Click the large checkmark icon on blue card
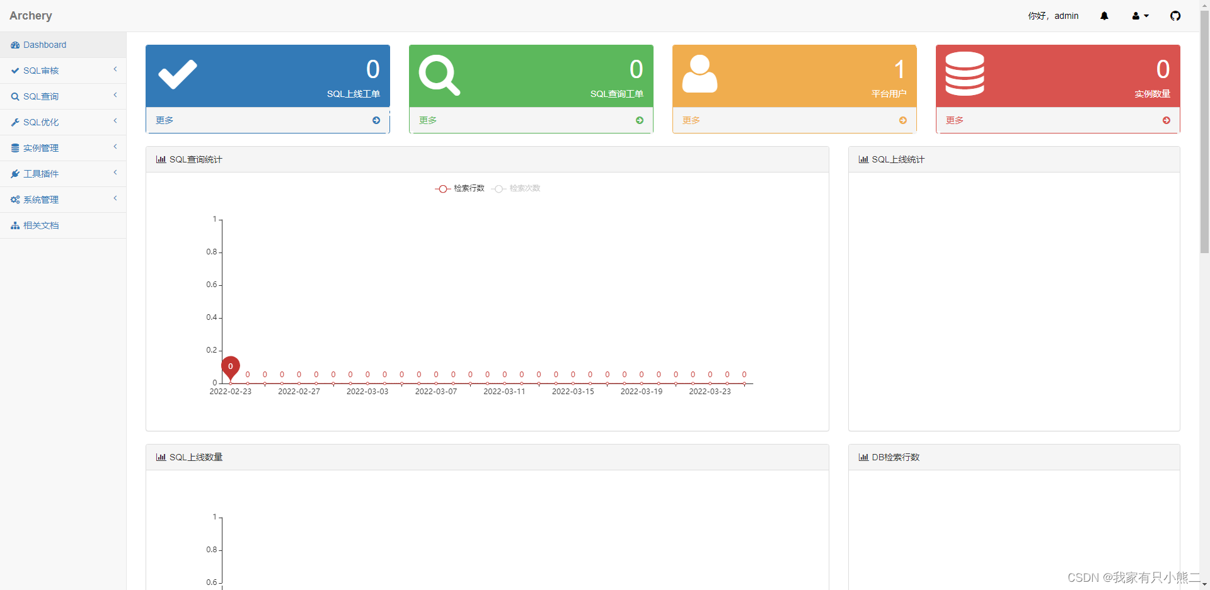This screenshot has height=590, width=1210. (x=178, y=75)
